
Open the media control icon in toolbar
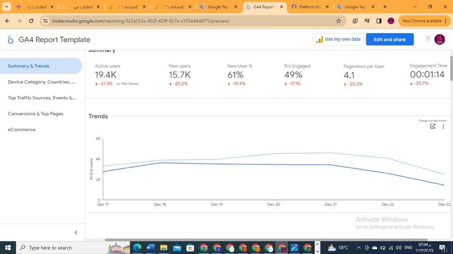click(x=367, y=21)
